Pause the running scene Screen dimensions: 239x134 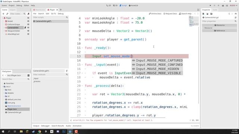(214, 5)
